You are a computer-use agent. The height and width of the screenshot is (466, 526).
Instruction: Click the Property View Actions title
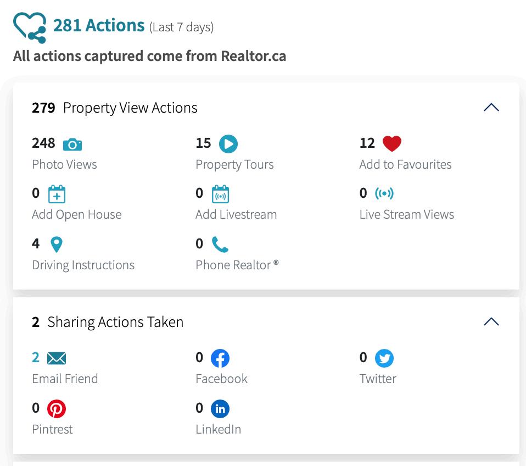pos(130,108)
